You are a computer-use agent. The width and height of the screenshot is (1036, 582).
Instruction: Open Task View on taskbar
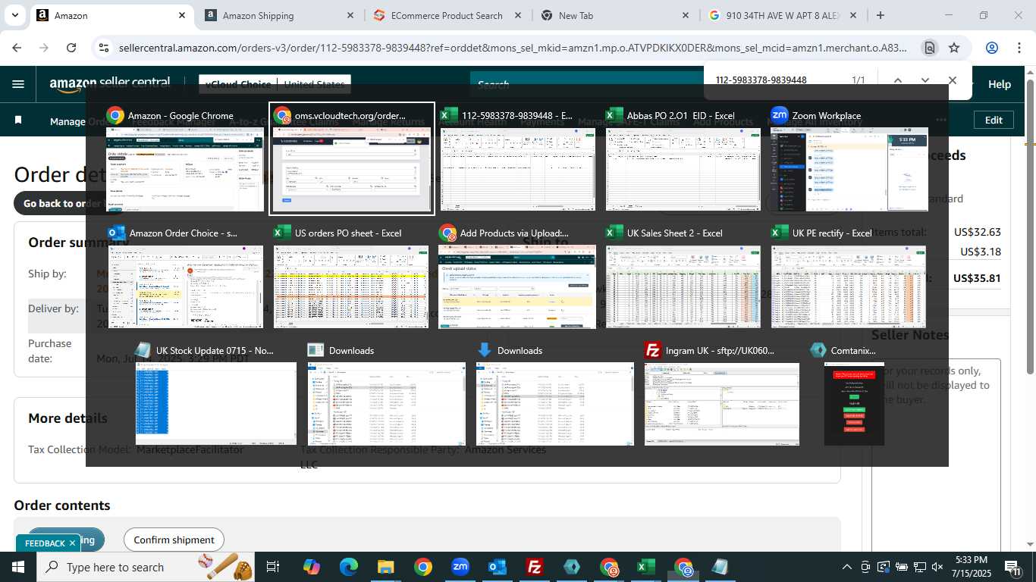click(x=274, y=567)
